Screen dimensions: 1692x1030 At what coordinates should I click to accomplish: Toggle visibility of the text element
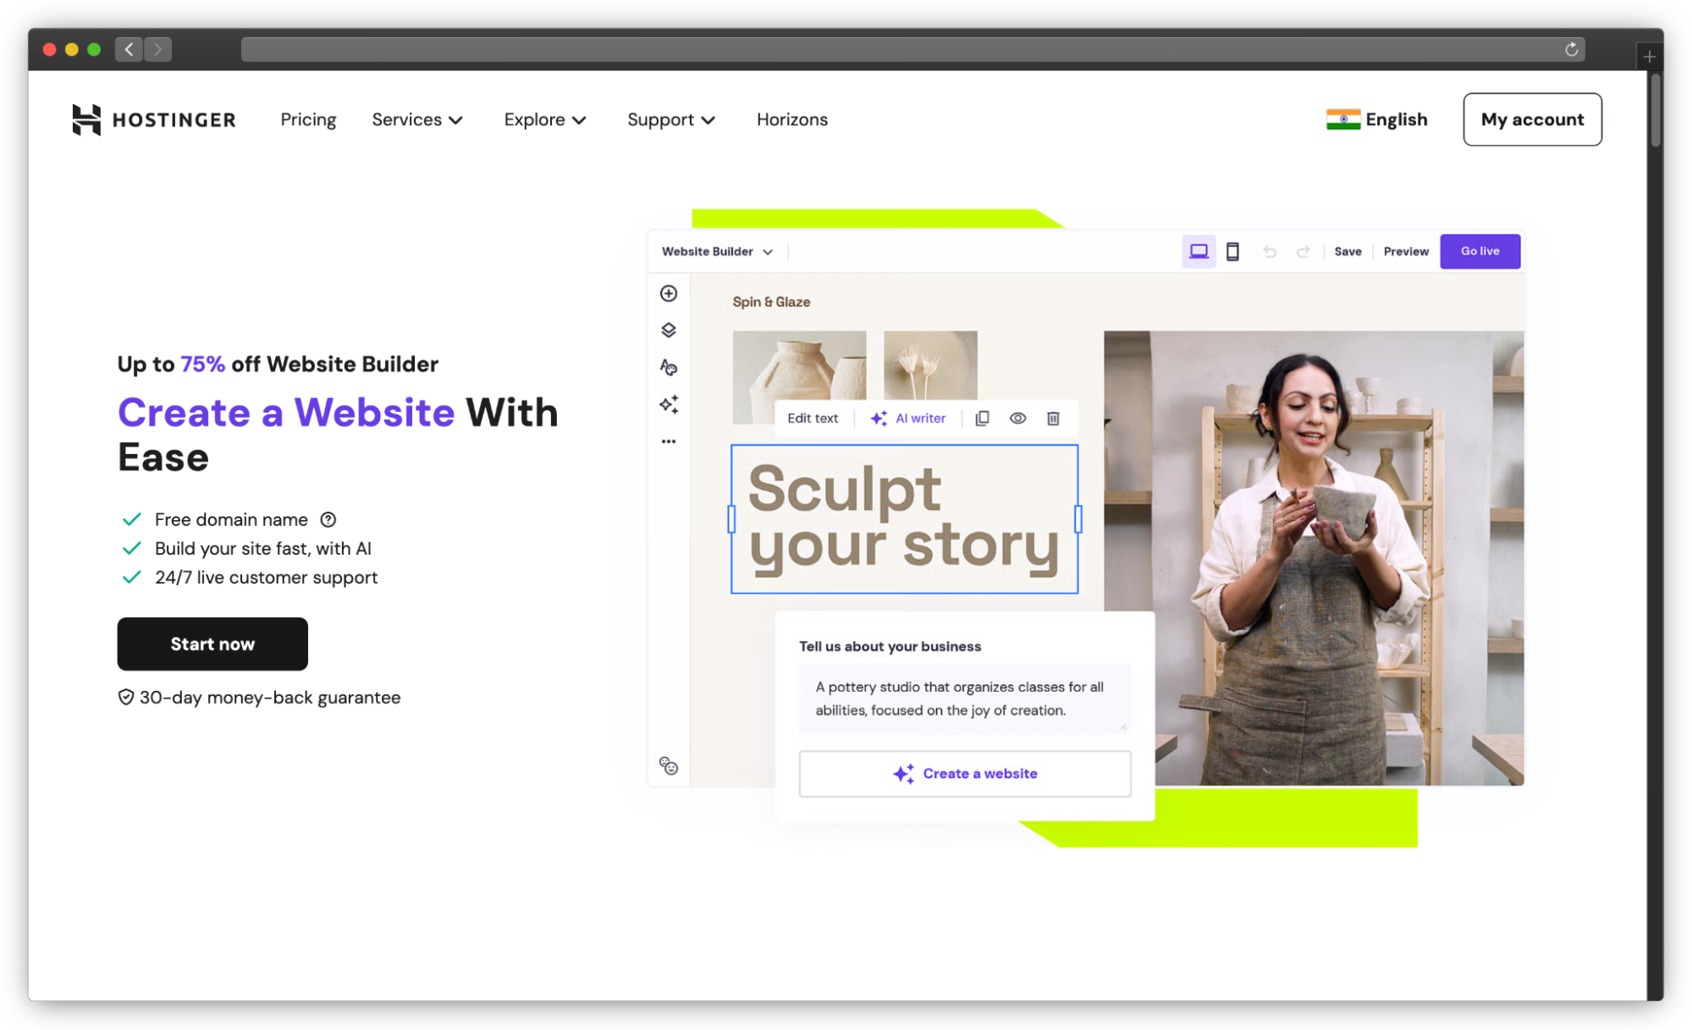point(1017,418)
